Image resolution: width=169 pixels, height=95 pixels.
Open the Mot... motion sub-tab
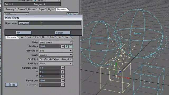[x=30, y=37]
